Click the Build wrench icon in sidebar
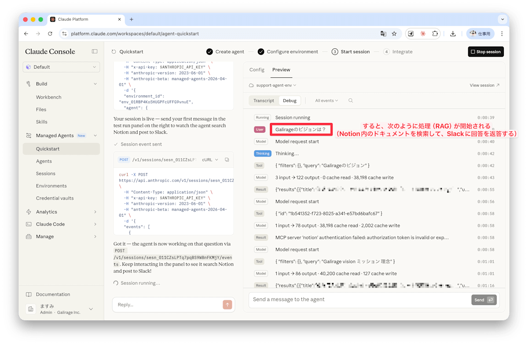This screenshot has height=345, width=528. (29, 84)
